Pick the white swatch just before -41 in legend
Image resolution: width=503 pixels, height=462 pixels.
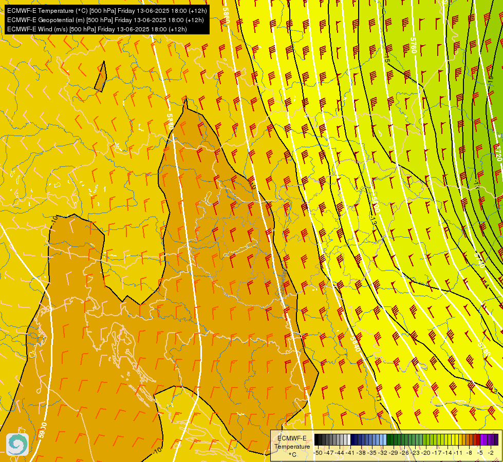(349, 439)
